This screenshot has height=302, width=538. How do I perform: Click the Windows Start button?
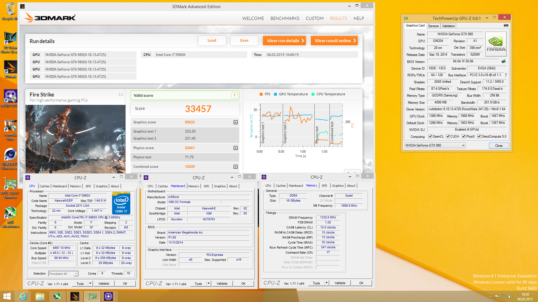tap(7, 296)
